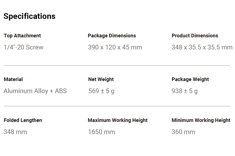Click the 1/4"-20 Screw value
The image size is (235, 156).
click(23, 47)
